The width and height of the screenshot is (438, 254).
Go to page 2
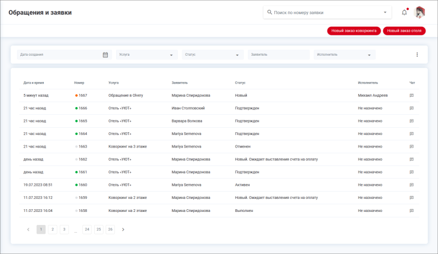[x=53, y=229]
